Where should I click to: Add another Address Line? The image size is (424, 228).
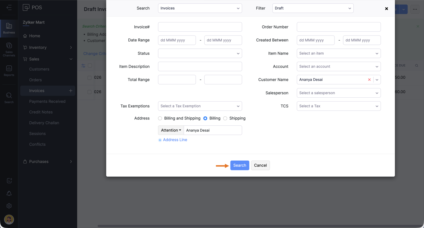[173, 140]
